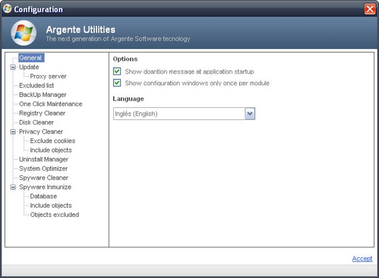This screenshot has height=278, width=379.
Task: Select System Optimizer in the tree
Action: [43, 168]
